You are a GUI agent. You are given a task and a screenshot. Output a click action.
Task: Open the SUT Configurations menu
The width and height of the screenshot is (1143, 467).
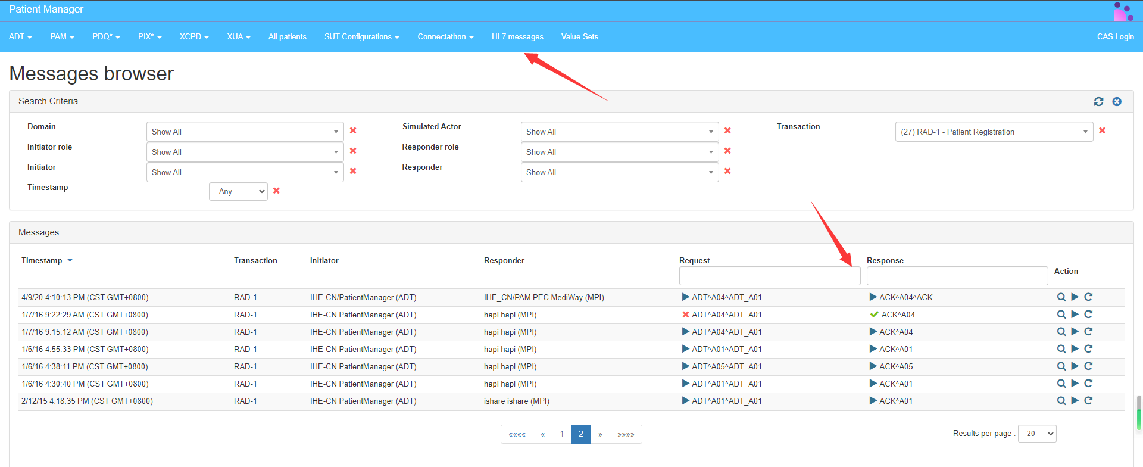[x=361, y=37]
